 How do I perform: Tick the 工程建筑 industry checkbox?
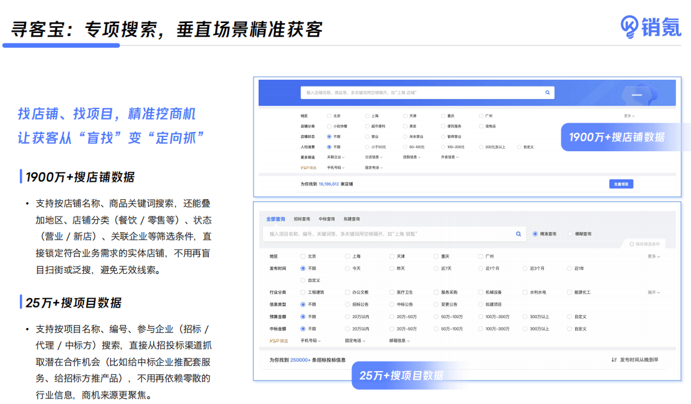[303, 292]
